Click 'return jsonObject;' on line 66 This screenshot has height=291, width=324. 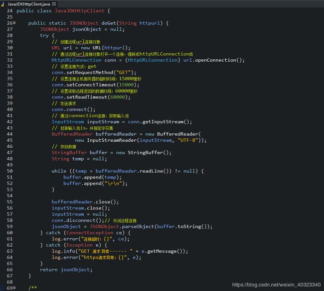[66, 270]
